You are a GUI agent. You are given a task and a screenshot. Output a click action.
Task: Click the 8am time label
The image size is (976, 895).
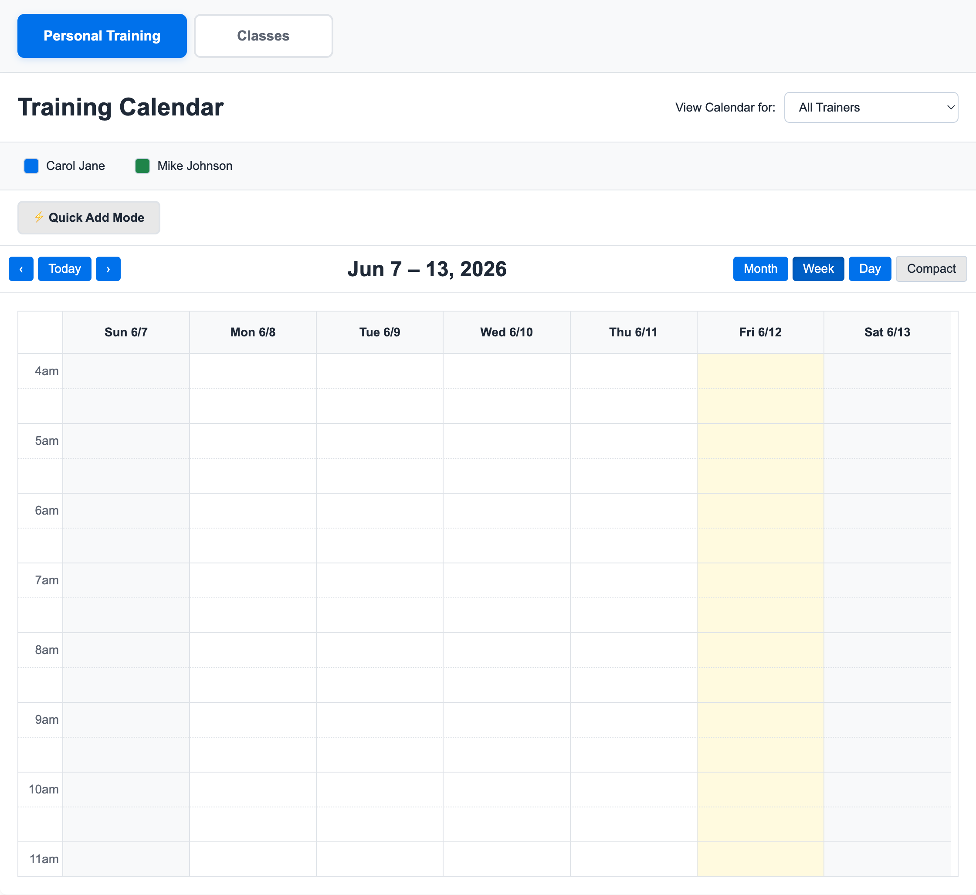(x=47, y=650)
